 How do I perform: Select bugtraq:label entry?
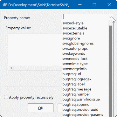click(x=86, y=84)
